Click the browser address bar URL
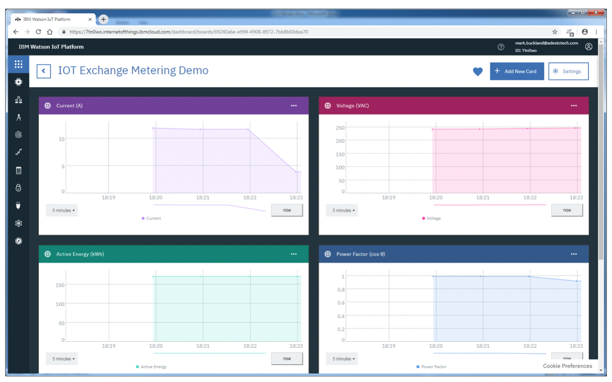The image size is (612, 382). (x=189, y=32)
